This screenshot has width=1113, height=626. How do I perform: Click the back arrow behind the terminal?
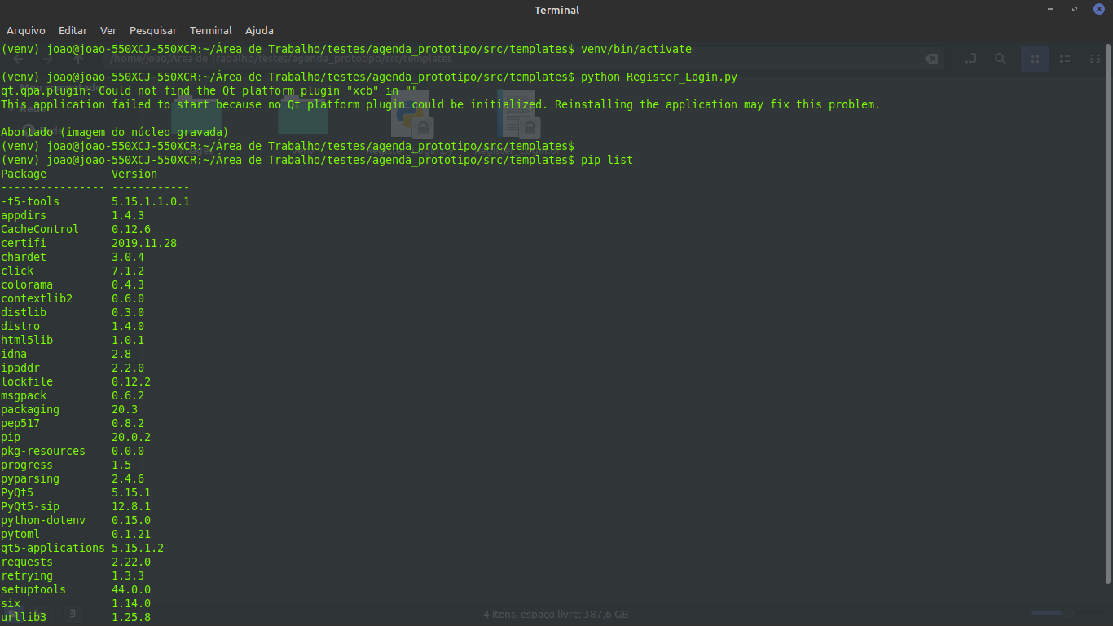coord(18,59)
